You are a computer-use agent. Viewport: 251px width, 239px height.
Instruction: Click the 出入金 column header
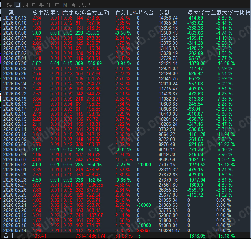(145, 12)
